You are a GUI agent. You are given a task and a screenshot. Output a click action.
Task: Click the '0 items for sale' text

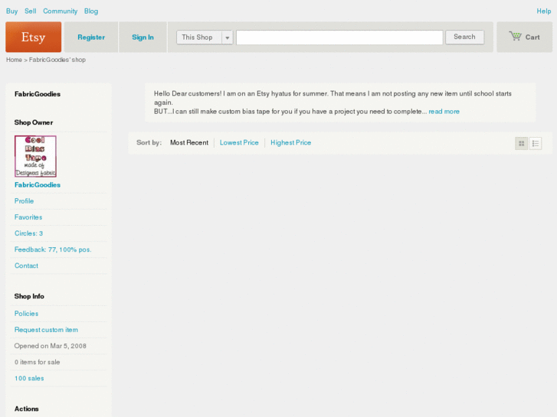point(38,362)
